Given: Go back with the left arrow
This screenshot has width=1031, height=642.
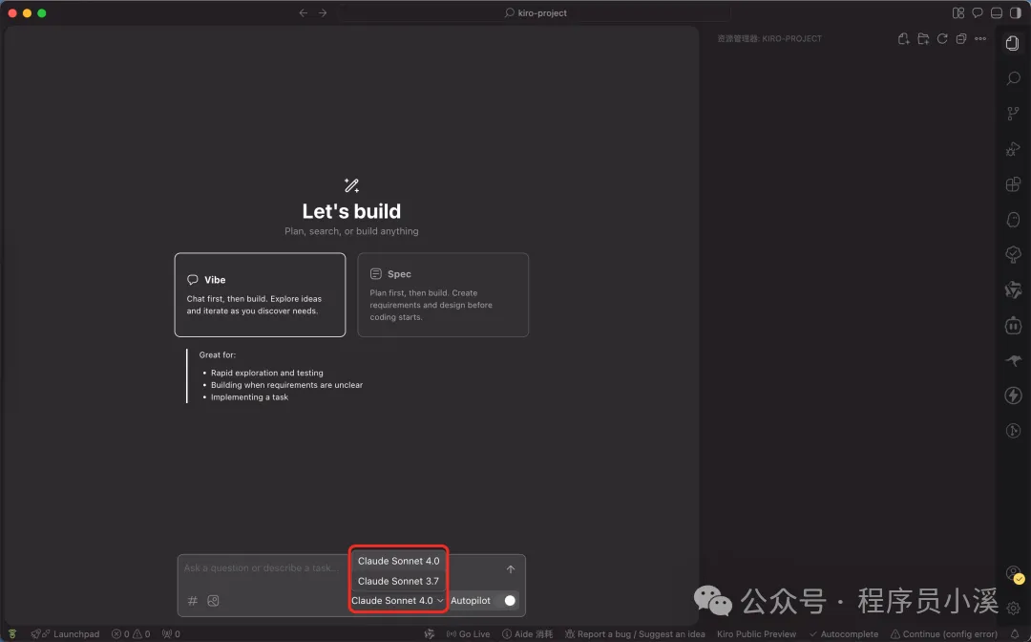Looking at the screenshot, I should 304,13.
